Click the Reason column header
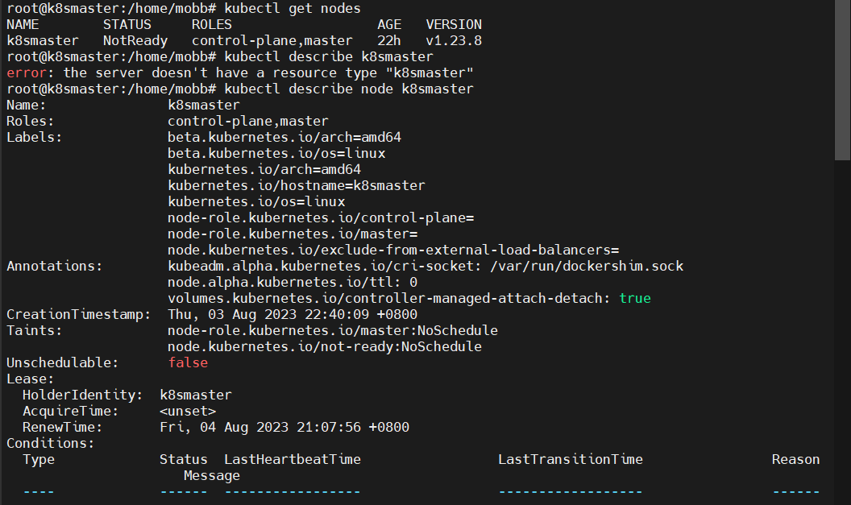Screen dimensions: 851x505 [795, 459]
